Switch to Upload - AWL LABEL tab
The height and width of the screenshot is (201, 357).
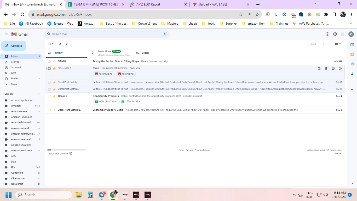[x=221, y=4]
